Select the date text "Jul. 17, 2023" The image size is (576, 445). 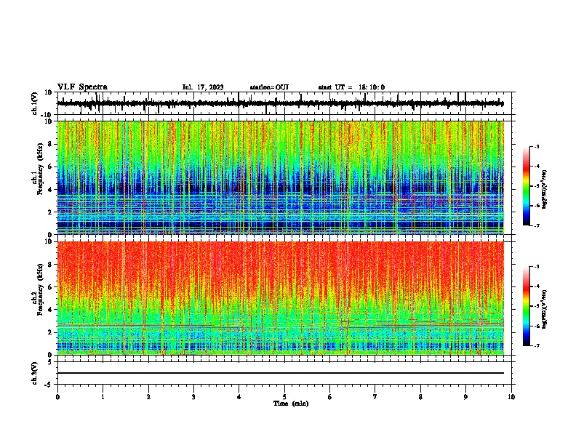[x=203, y=87]
